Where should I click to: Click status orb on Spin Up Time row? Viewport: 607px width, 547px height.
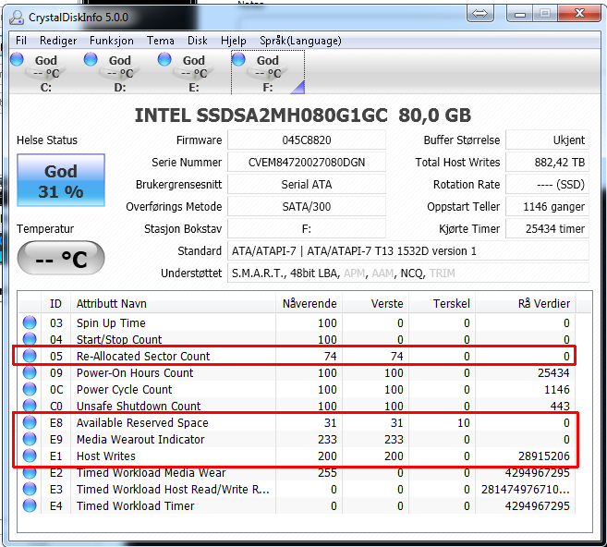[x=30, y=322]
